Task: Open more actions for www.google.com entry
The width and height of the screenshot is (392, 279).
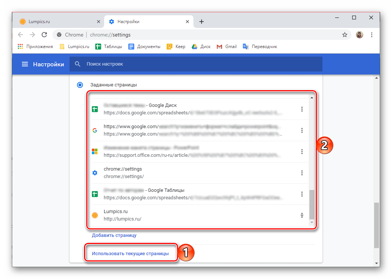Action: pyautogui.click(x=302, y=130)
